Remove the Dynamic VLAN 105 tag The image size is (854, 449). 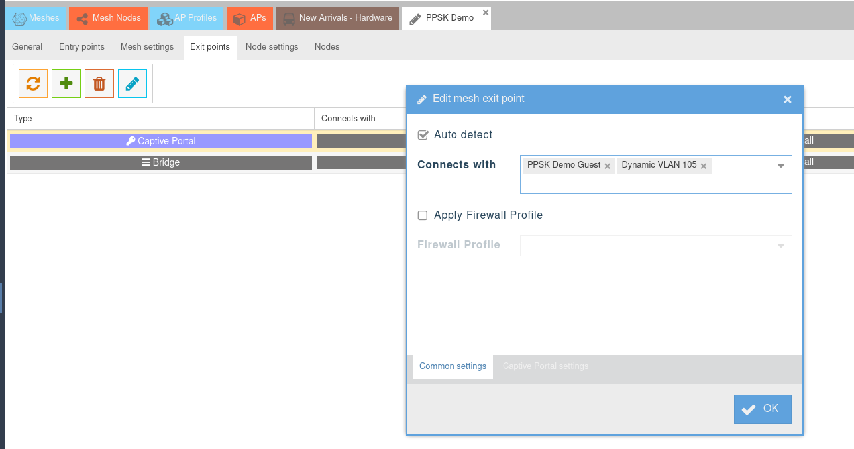(x=704, y=166)
